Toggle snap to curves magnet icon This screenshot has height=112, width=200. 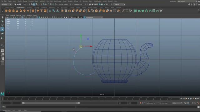46,4
